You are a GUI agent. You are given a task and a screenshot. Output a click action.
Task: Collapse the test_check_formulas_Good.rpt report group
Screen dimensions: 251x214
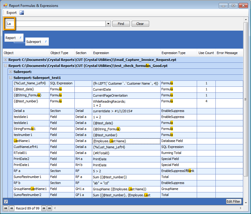click(6, 65)
